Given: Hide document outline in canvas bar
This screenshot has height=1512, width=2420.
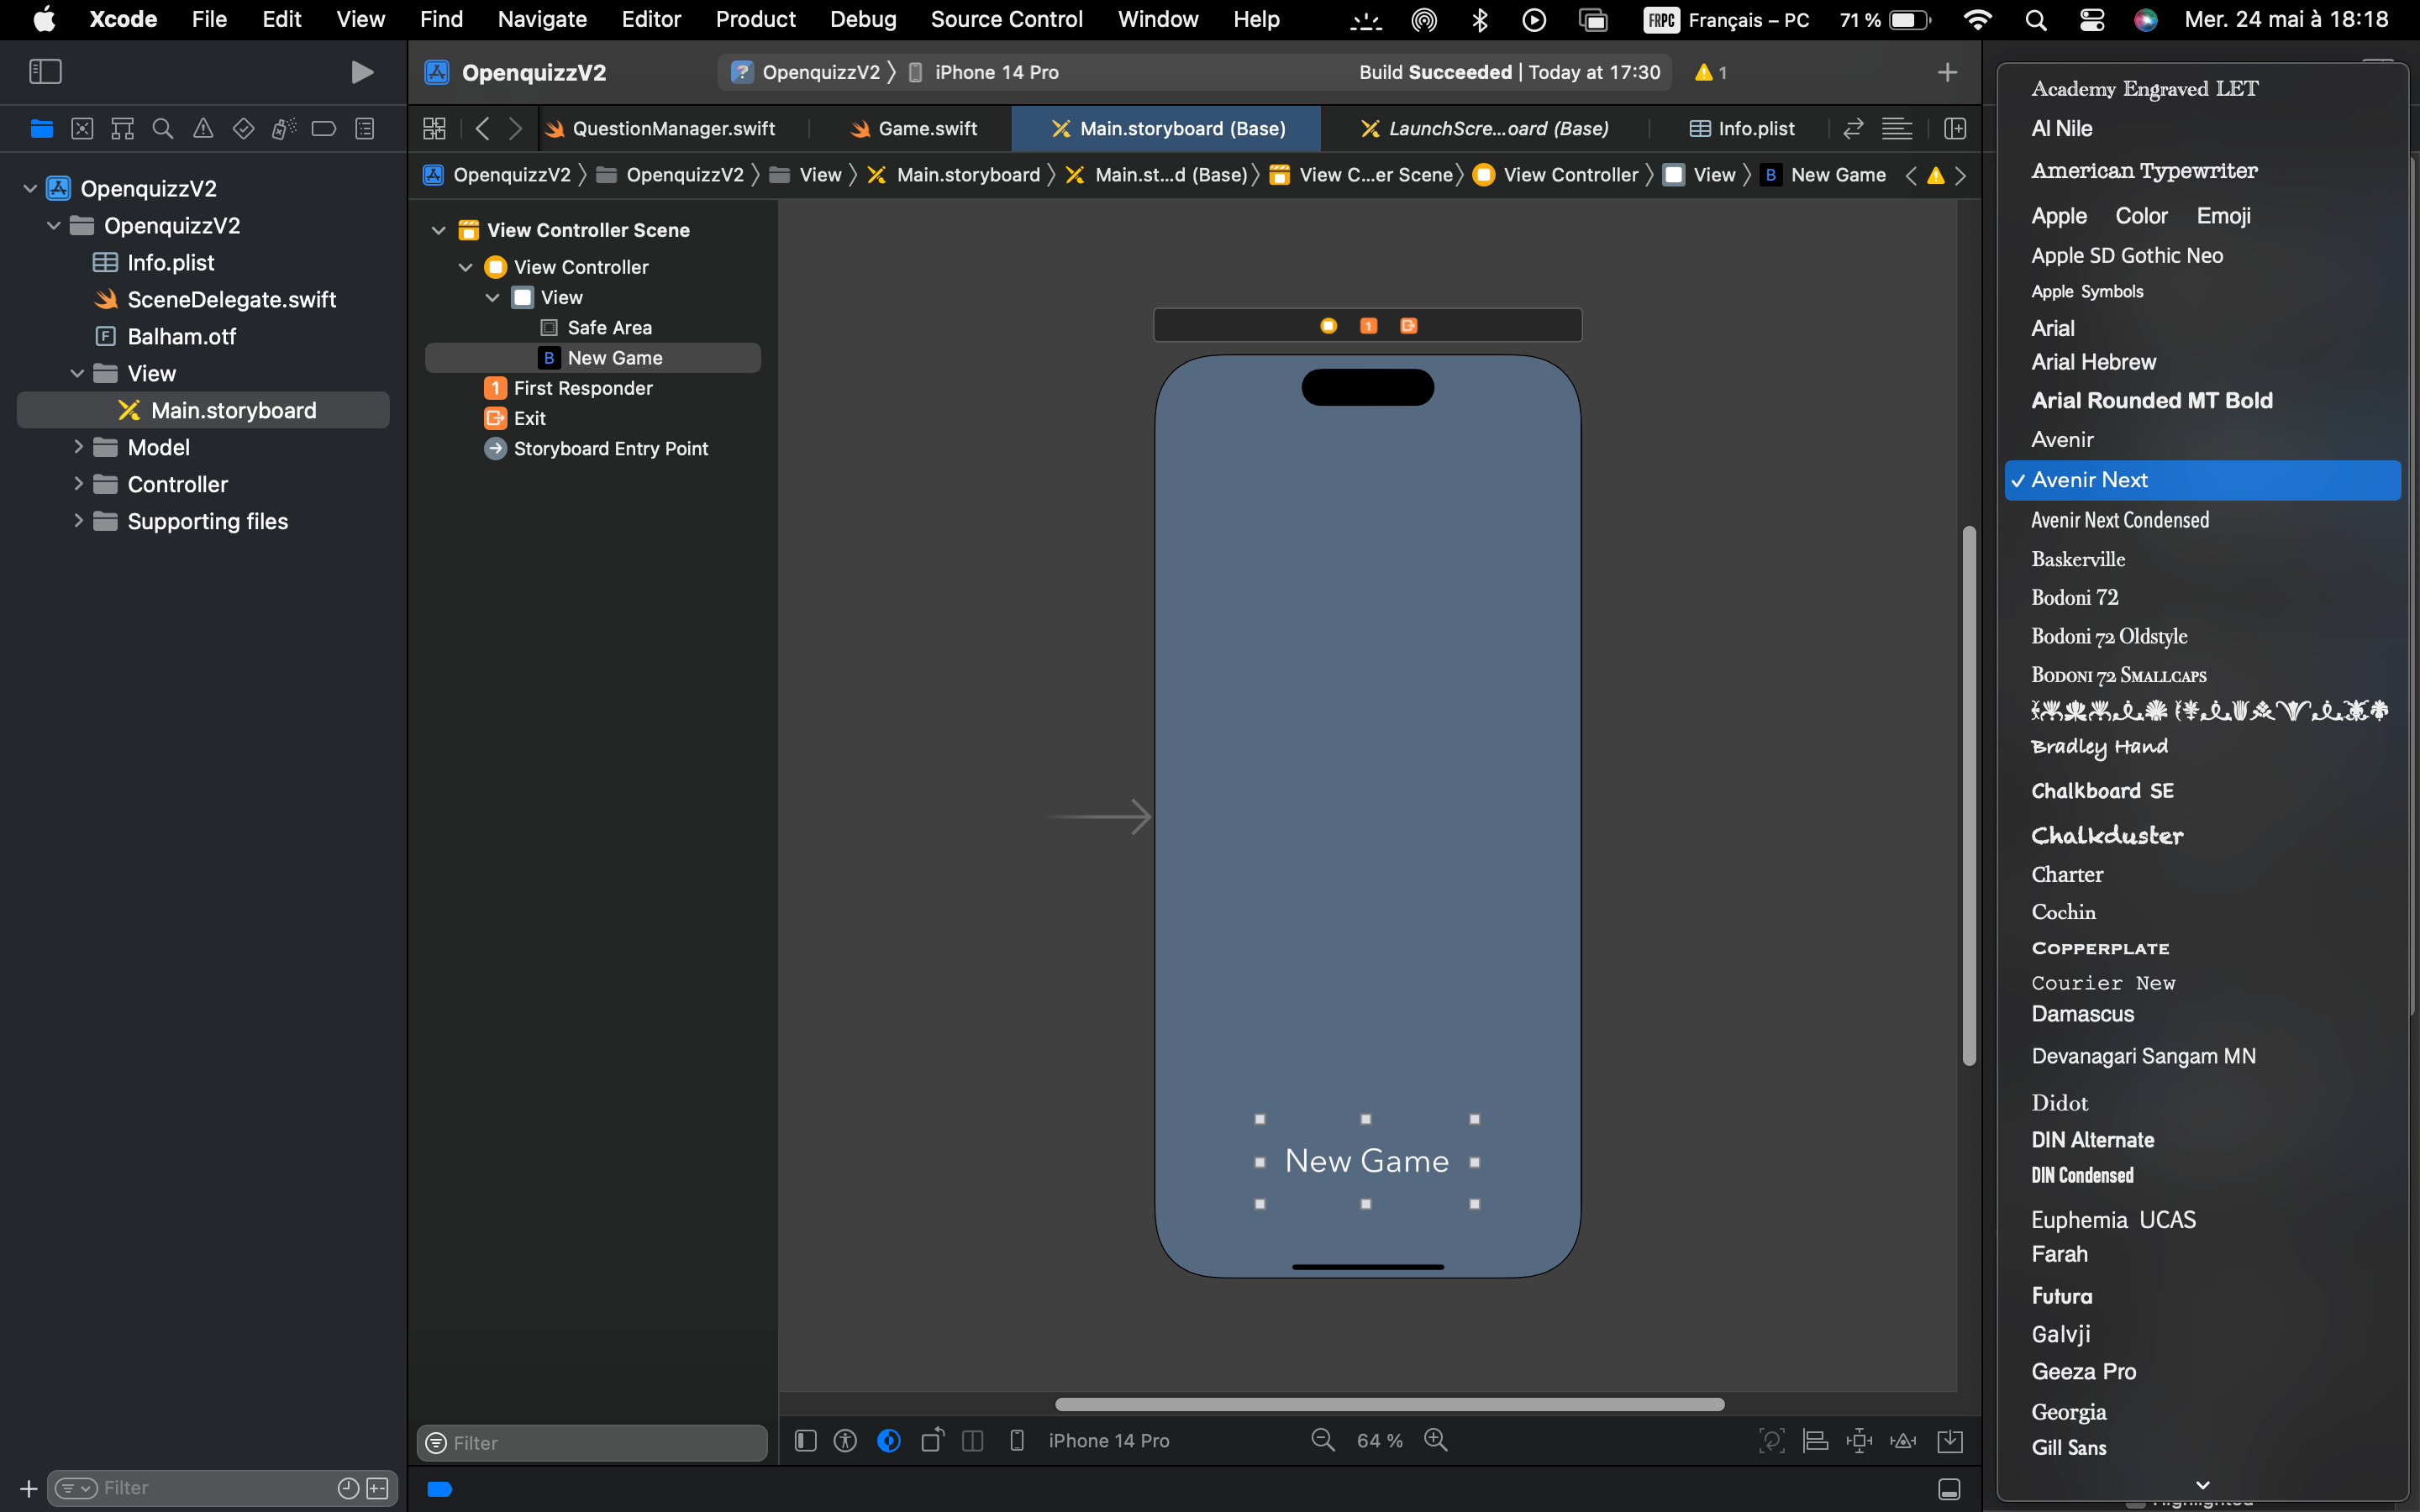Looking at the screenshot, I should (805, 1440).
